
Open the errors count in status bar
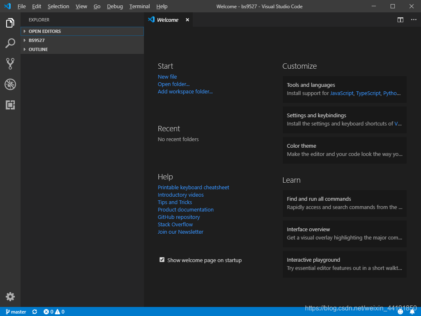pyautogui.click(x=49, y=312)
